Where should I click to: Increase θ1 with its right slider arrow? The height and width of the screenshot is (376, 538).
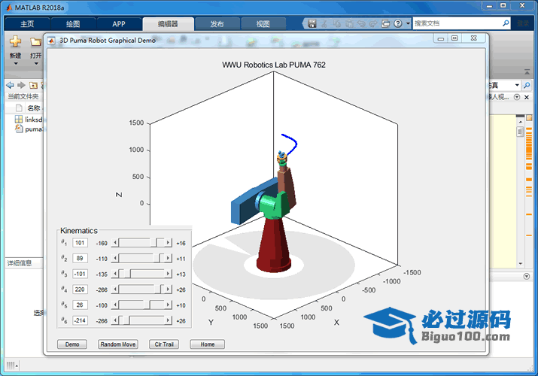coord(168,243)
